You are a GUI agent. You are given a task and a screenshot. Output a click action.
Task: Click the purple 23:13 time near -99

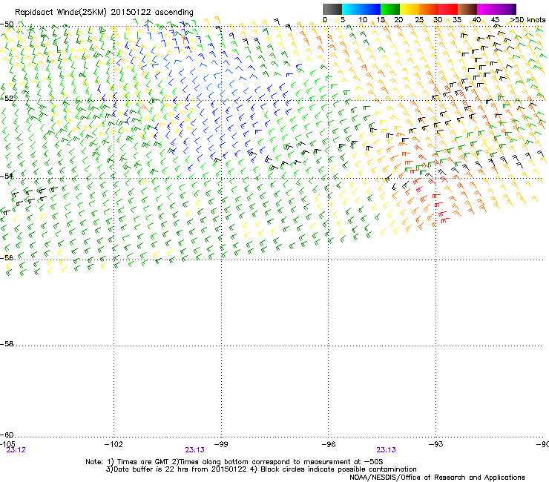click(x=194, y=450)
